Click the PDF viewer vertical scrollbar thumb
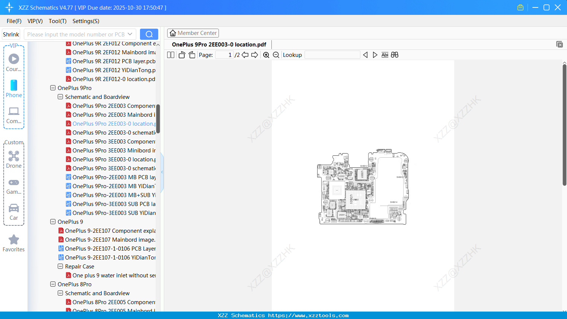This screenshot has height=319, width=567. (x=564, y=125)
